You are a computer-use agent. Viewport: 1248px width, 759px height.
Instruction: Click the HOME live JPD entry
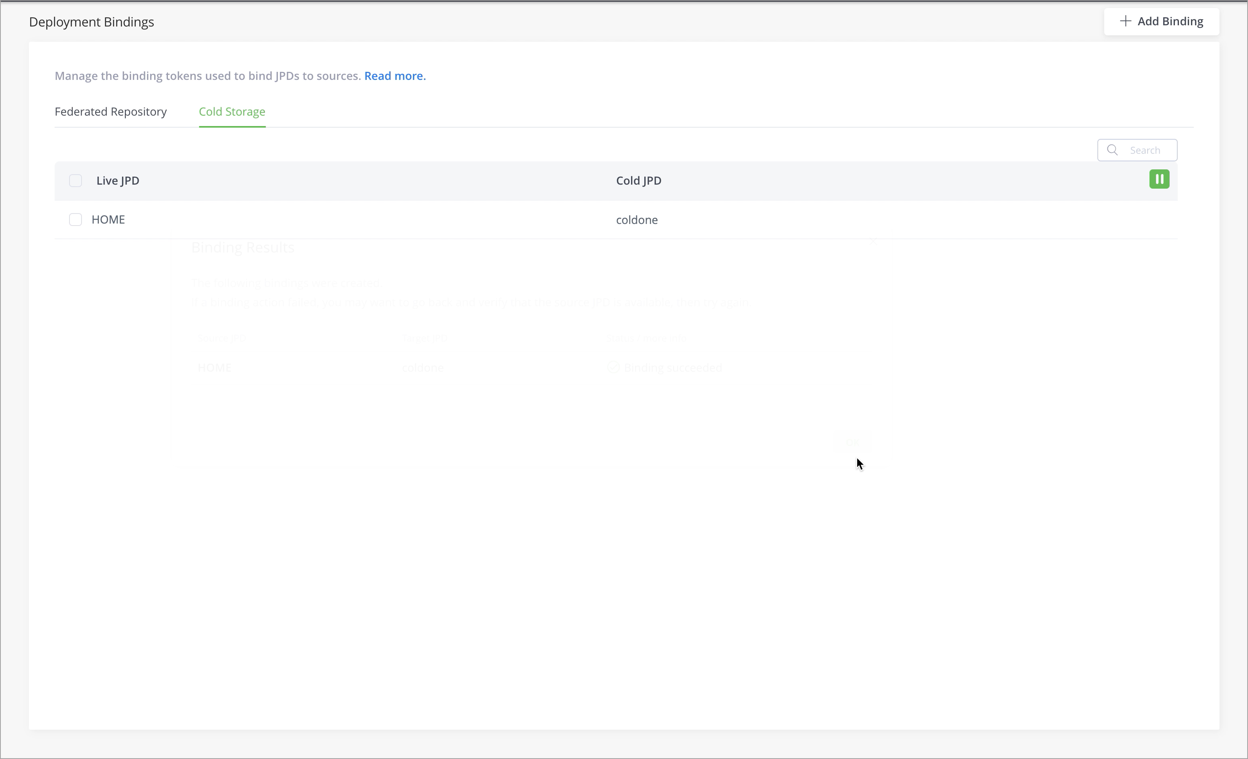click(108, 220)
